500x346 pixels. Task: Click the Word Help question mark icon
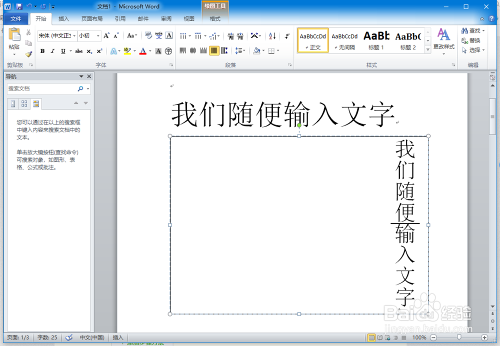[x=491, y=18]
